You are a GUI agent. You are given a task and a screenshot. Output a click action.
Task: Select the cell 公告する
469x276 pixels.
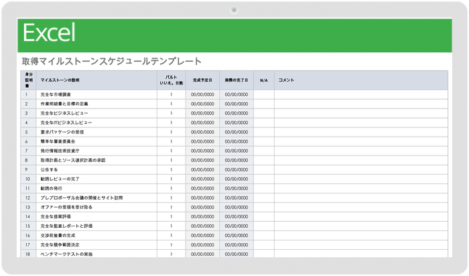click(96, 169)
